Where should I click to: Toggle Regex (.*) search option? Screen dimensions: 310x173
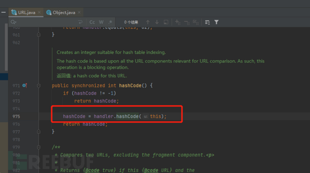[x=111, y=22]
